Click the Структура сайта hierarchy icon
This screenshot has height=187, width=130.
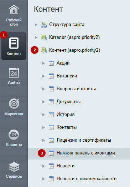[44, 25]
